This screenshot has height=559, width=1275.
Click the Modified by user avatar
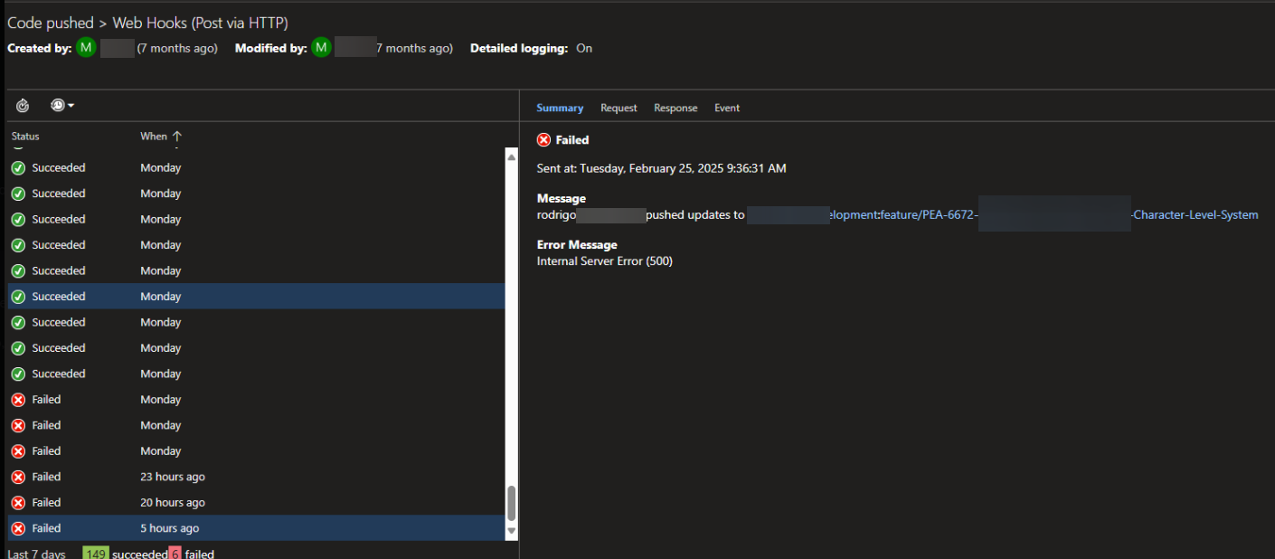[321, 48]
